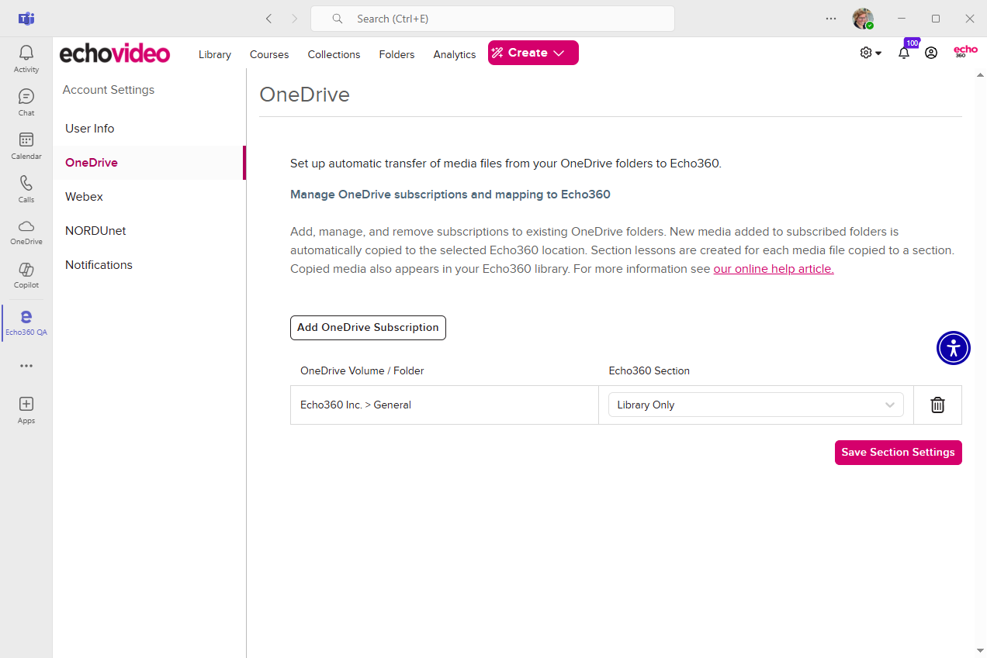Click the Echo360 logo at top right

pos(965,52)
